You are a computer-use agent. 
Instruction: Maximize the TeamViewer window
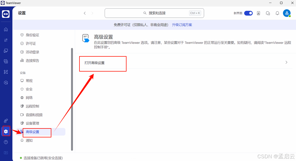281,3
